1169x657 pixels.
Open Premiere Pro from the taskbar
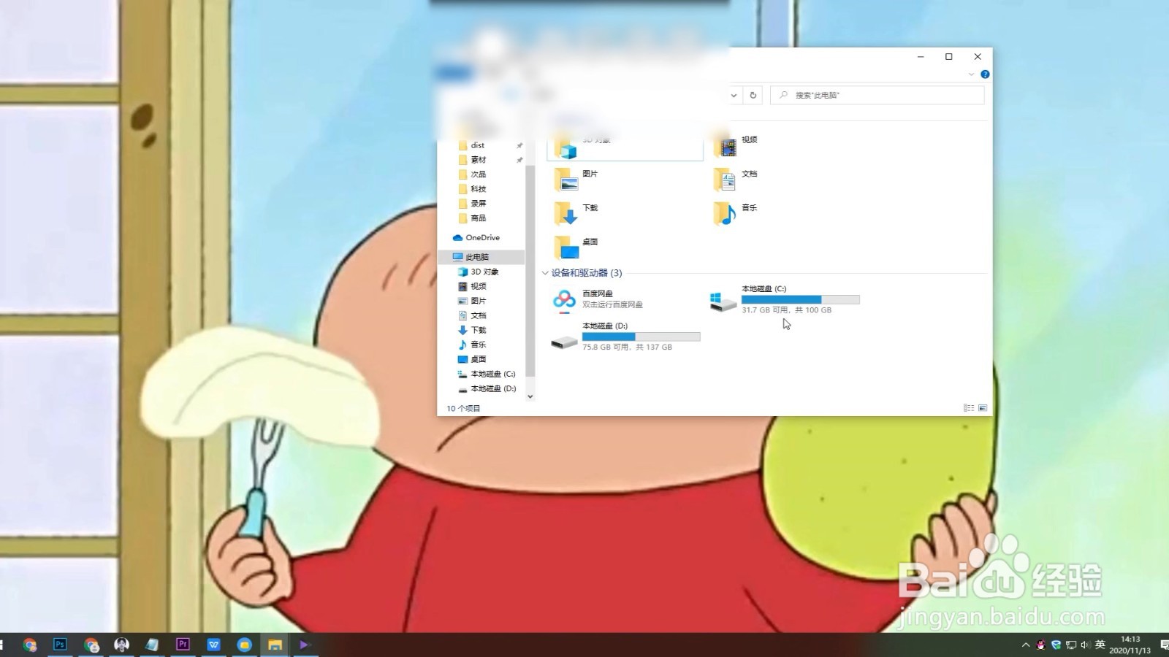183,644
